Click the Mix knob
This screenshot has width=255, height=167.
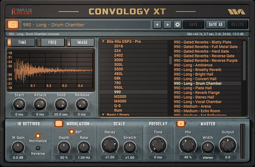(188, 145)
